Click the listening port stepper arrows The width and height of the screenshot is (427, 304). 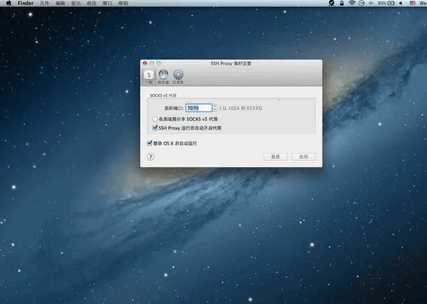(x=214, y=108)
